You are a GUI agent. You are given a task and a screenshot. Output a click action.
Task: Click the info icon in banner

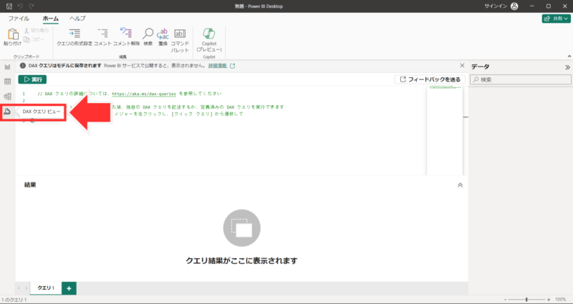[23, 66]
